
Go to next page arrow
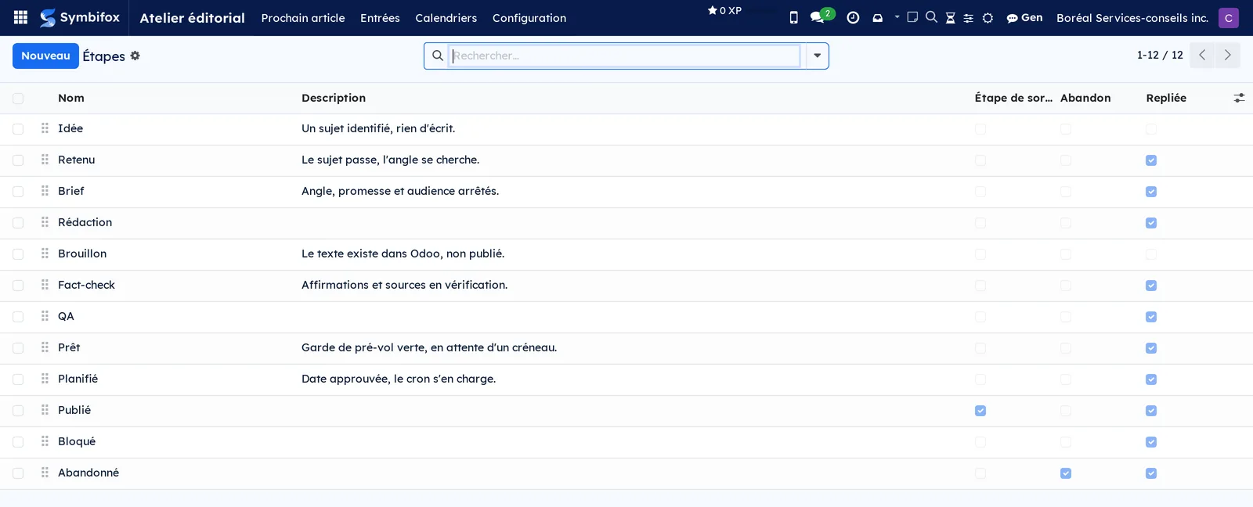tap(1227, 55)
